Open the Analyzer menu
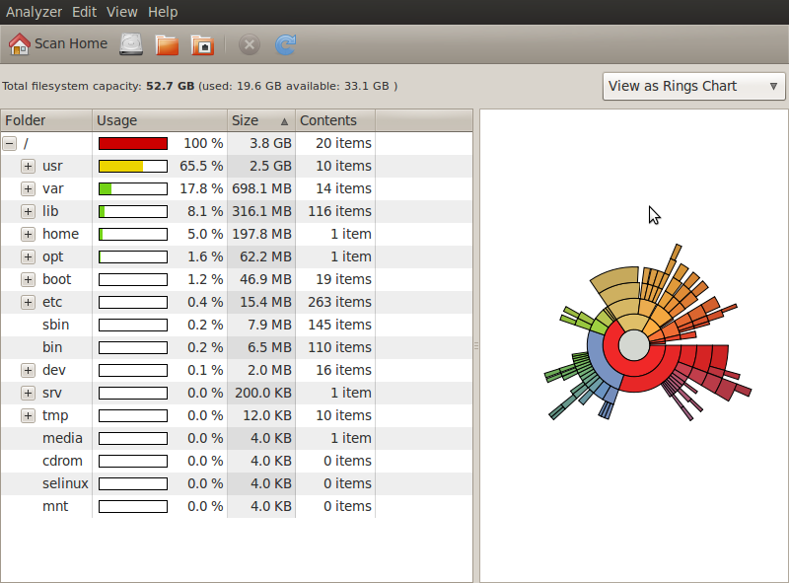This screenshot has height=583, width=789. 34,12
